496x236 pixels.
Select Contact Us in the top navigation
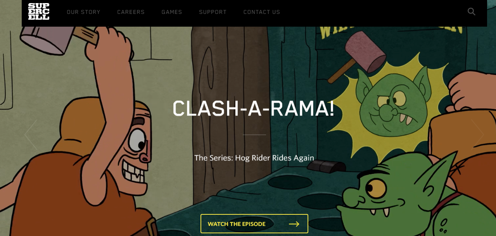[x=262, y=12]
